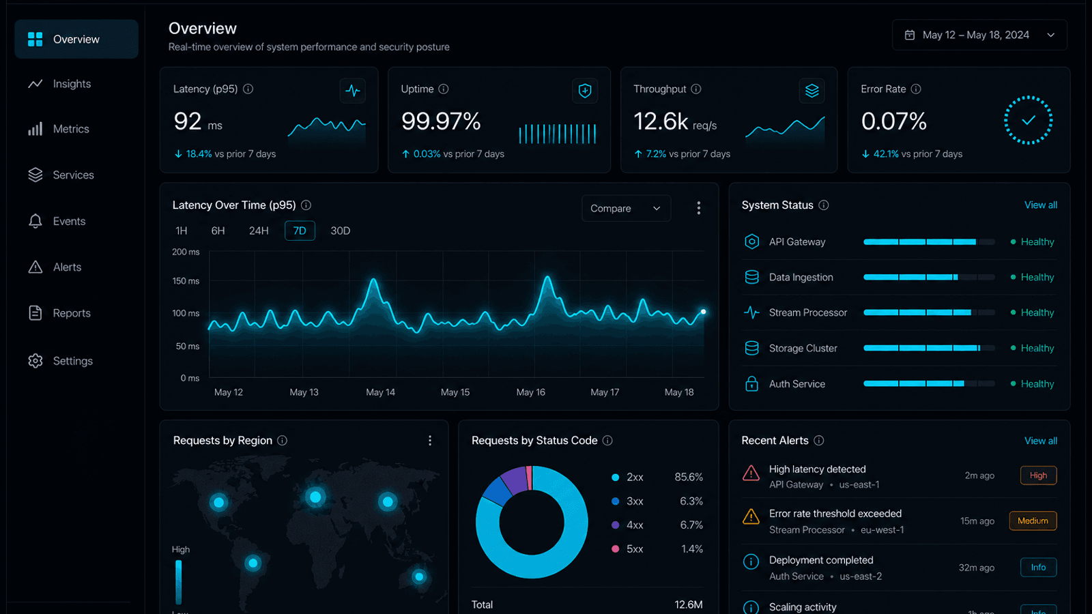Viewport: 1092px width, 614px height.
Task: Select the 6H time range tab
Action: click(218, 231)
